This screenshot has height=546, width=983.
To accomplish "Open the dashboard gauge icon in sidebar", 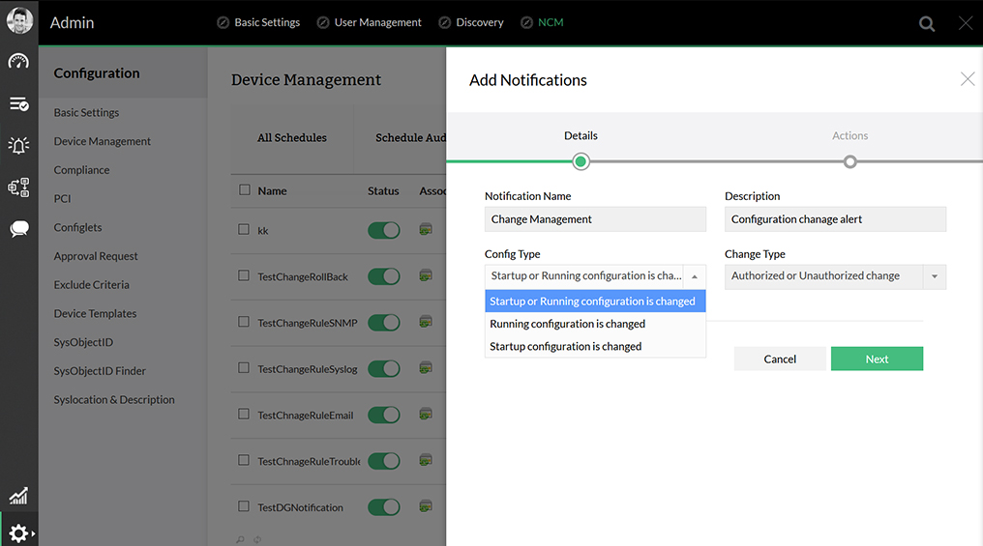I will point(18,62).
